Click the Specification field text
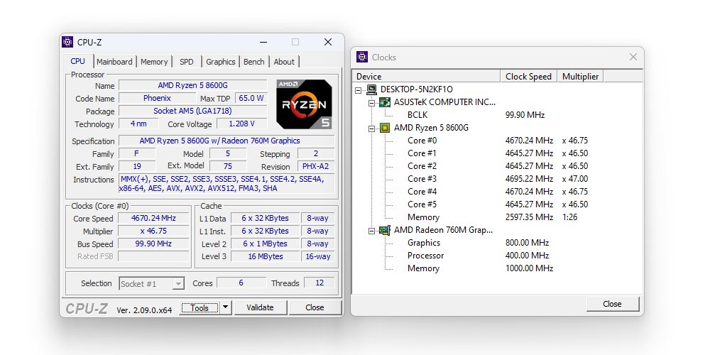 [226, 141]
